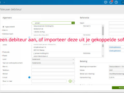The image size is (124, 93).
Task: Open notifications icon with red badge
Action: [x=111, y=2]
